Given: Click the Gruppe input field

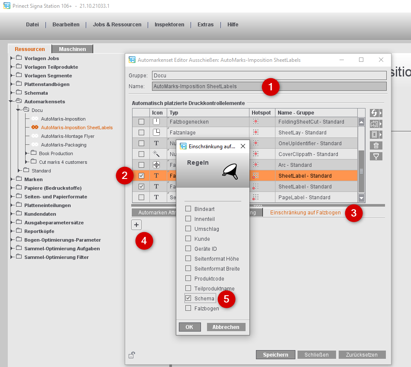Looking at the screenshot, I should click(269, 75).
